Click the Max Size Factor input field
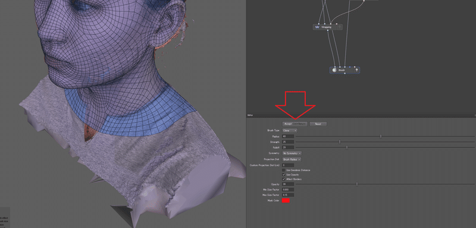Screen dimensions: 476x228 (x=288, y=195)
